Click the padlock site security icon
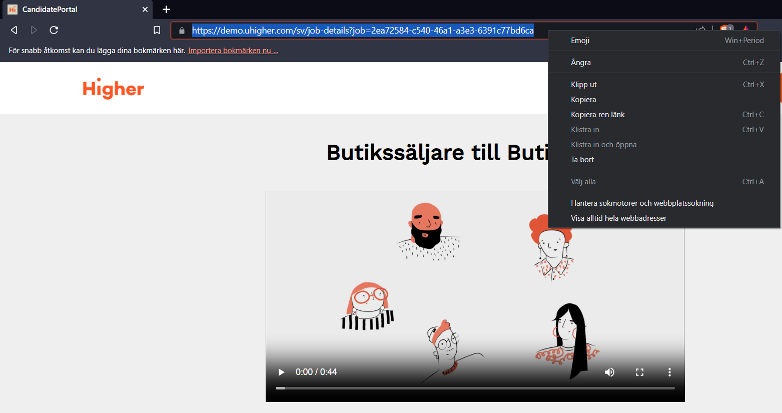Viewport: 782px width, 413px height. pos(182,31)
